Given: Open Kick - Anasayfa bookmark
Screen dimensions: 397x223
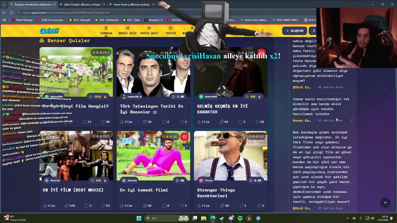Looking at the screenshot, I should (79, 20).
